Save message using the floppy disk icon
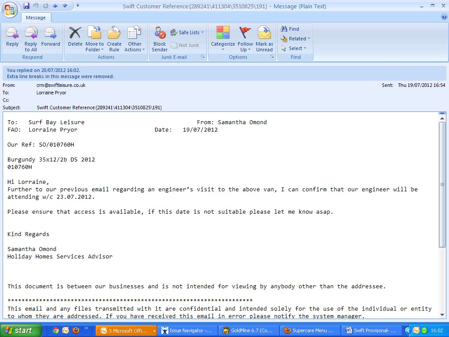Viewport: 449px width, 337px height. (x=26, y=5)
